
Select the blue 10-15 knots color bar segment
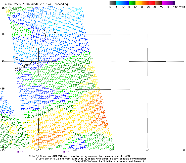(x=126, y=3)
